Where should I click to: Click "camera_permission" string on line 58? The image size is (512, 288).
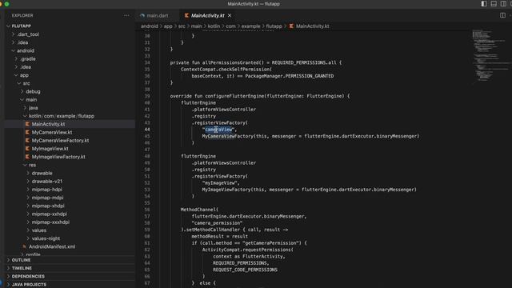pos(217,223)
